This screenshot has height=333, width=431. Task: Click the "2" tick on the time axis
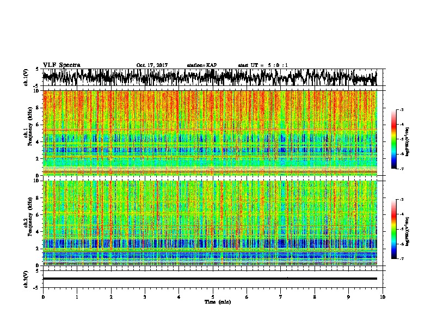[x=111, y=297]
